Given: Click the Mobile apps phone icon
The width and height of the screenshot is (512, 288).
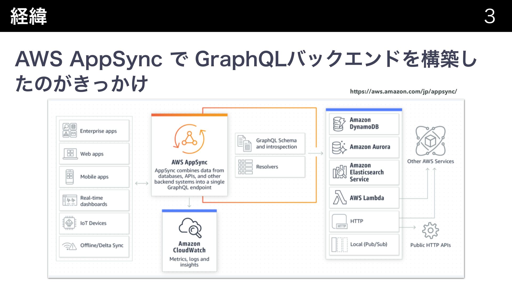Looking at the screenshot, I should click(x=70, y=177).
